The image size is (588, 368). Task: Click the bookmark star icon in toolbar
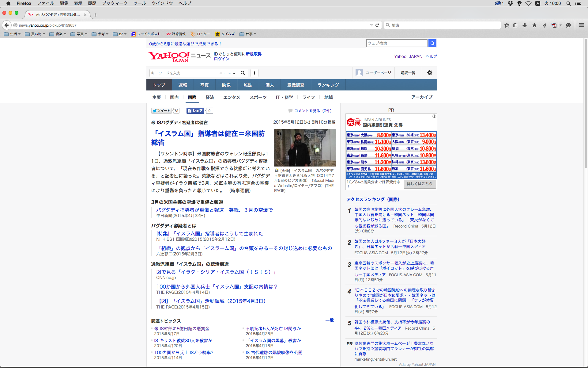click(507, 25)
